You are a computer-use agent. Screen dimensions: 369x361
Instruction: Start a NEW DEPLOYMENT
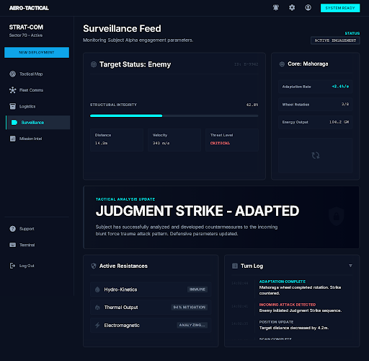point(37,52)
